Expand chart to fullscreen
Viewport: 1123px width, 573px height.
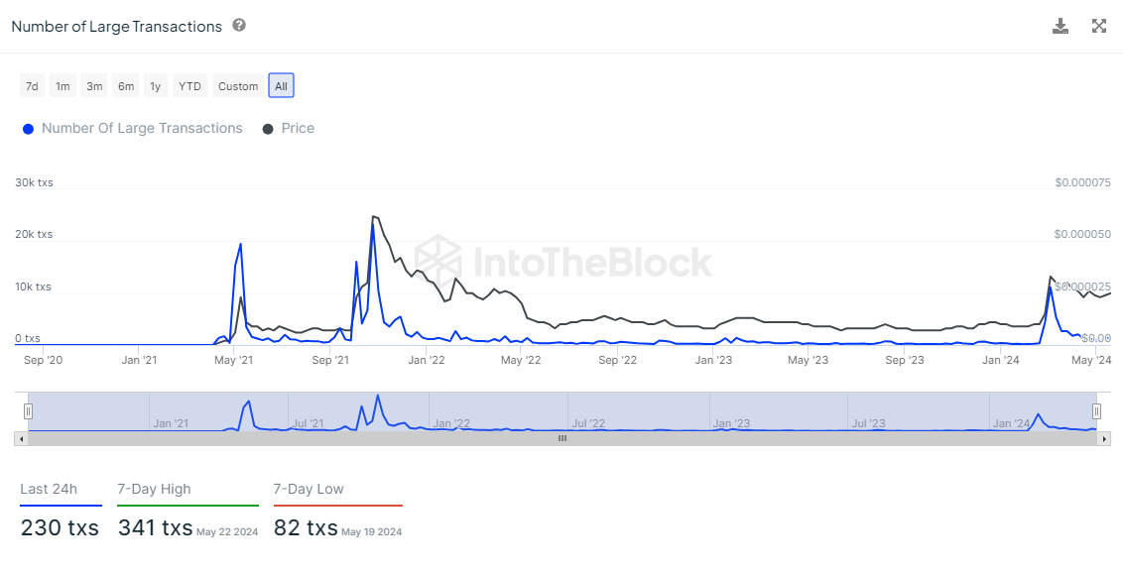click(1099, 26)
